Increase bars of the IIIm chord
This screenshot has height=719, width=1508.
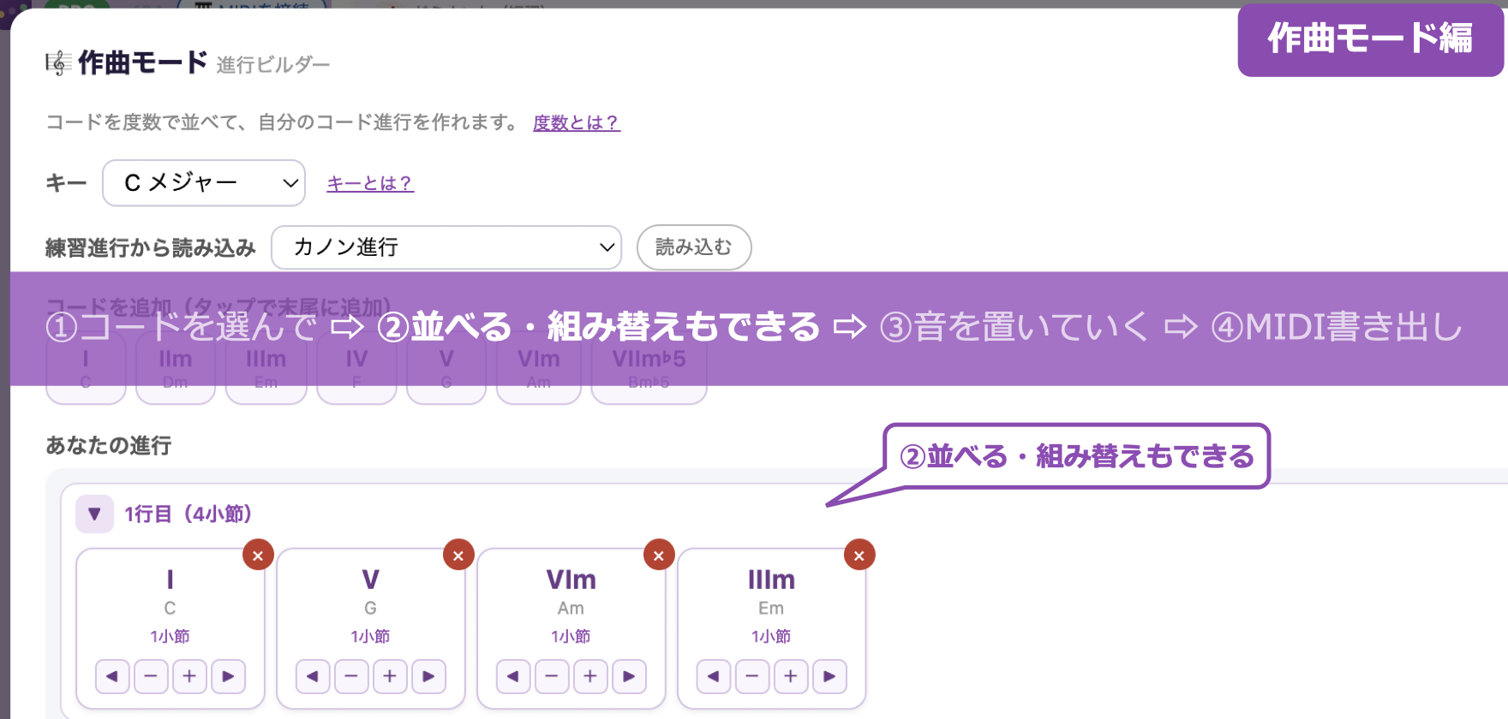[791, 676]
